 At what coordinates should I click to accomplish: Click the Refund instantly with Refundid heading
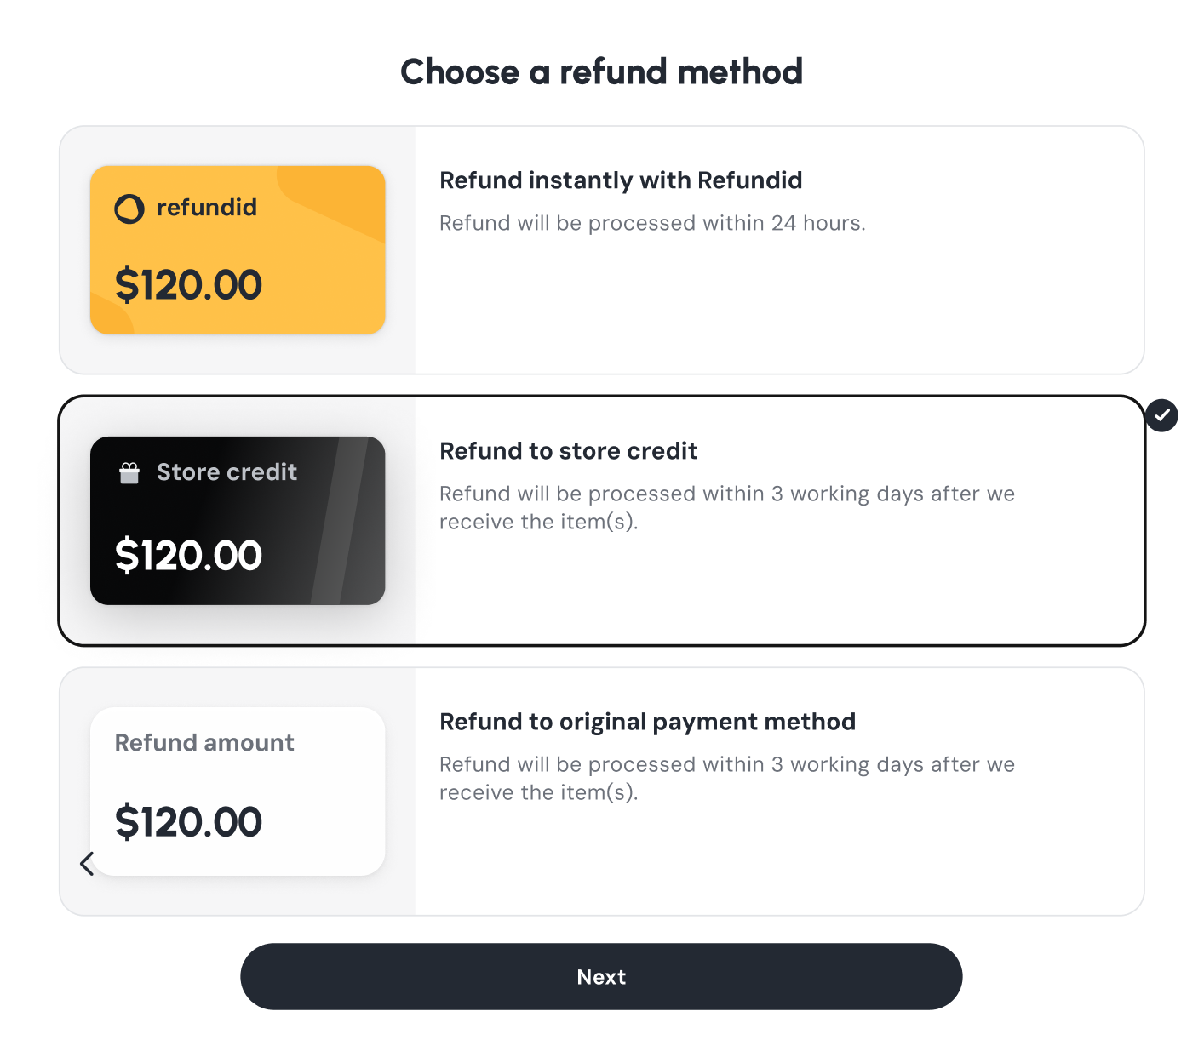(621, 180)
